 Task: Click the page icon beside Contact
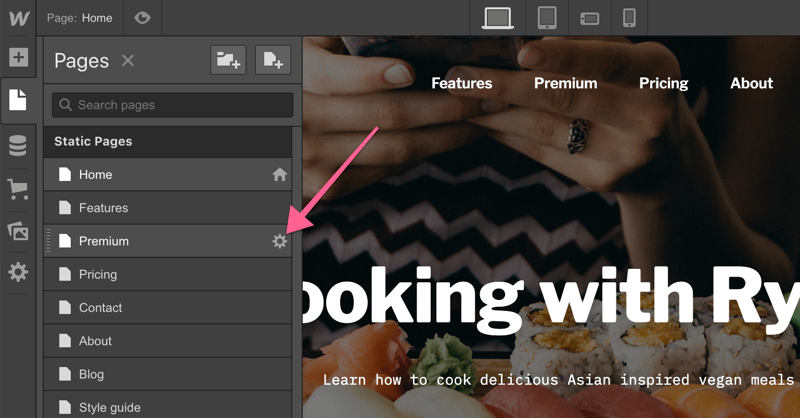coord(65,308)
